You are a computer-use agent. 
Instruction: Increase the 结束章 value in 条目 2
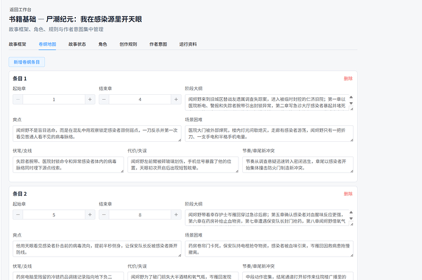tap(176, 215)
